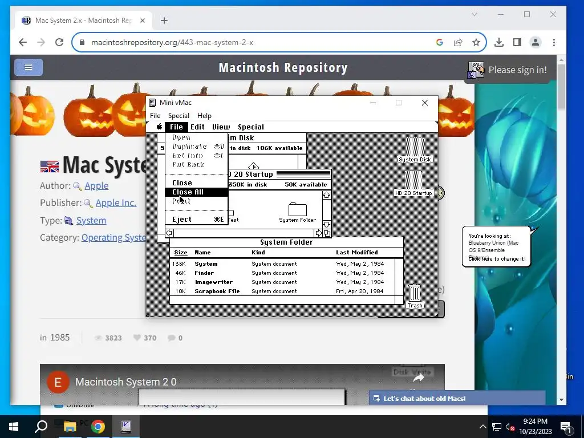
Task: Follow the Operating System category link
Action: click(x=113, y=238)
